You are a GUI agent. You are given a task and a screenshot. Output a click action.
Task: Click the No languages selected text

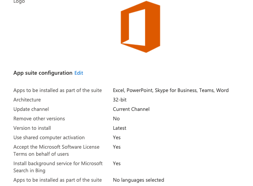pyautogui.click(x=138, y=180)
